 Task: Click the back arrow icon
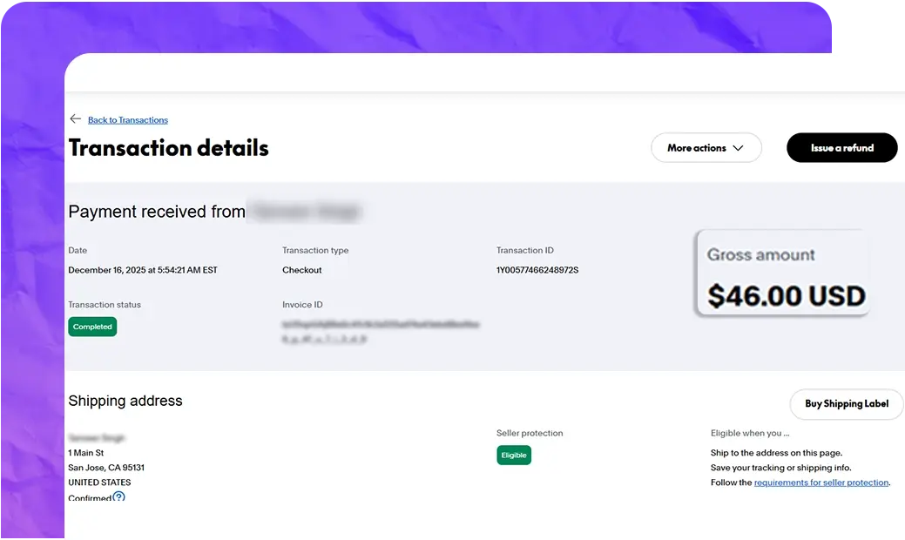pyautogui.click(x=75, y=119)
